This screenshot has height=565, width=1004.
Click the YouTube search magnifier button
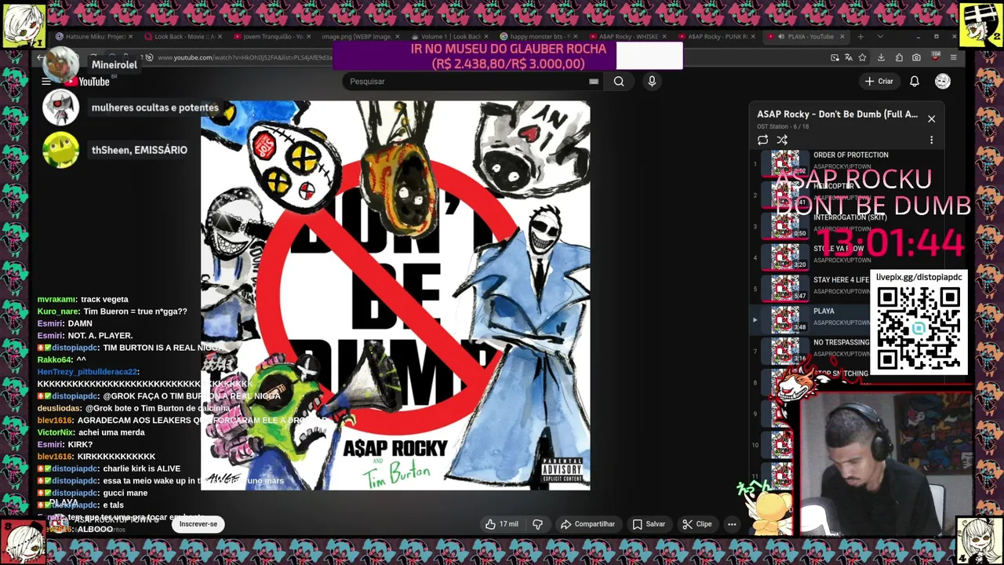(x=619, y=81)
